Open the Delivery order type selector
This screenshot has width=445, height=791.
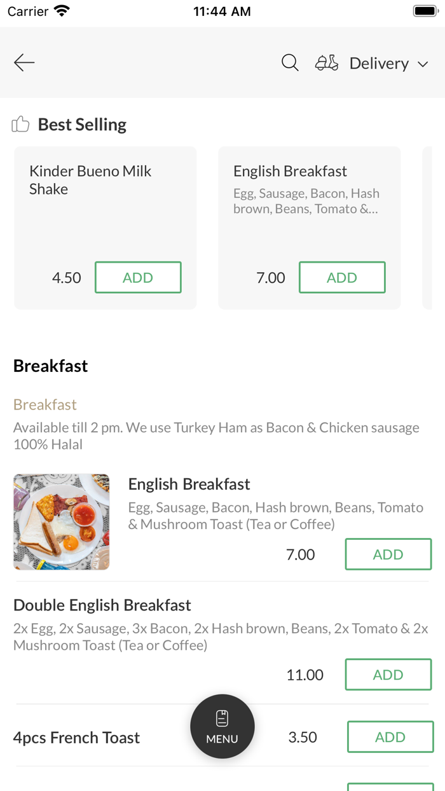click(379, 64)
